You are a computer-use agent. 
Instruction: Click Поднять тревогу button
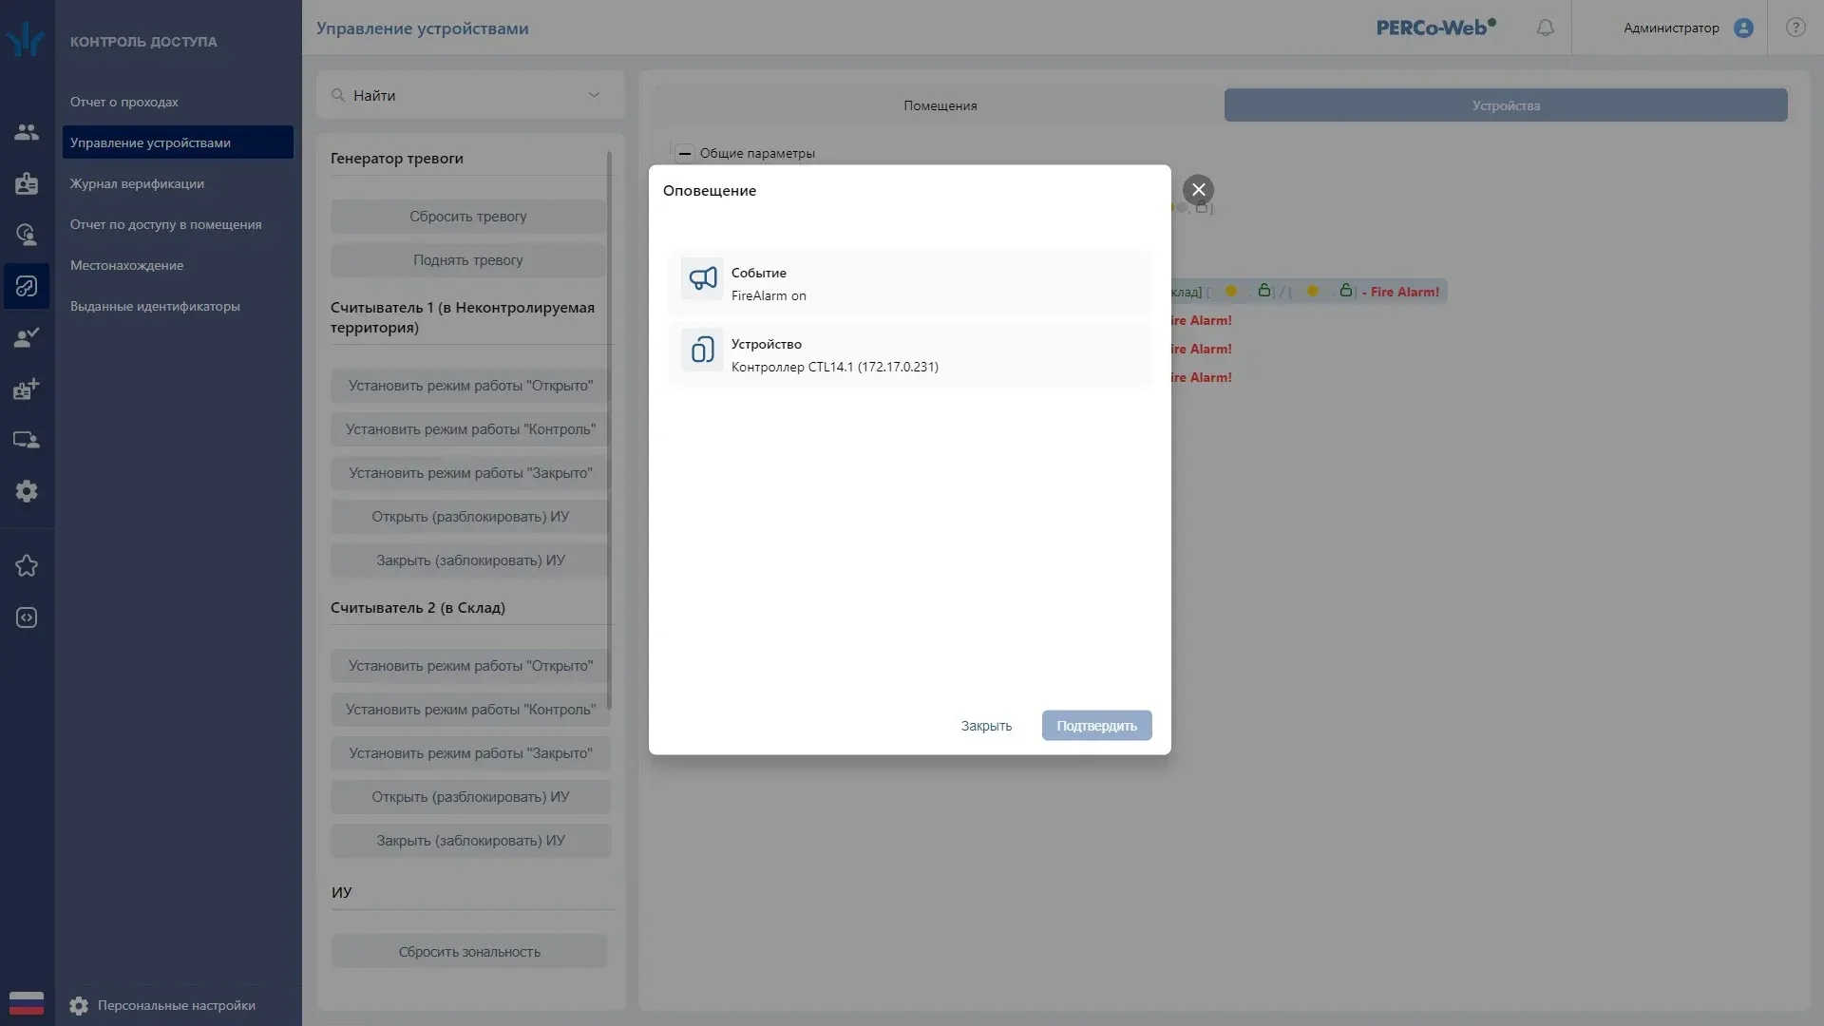(x=468, y=260)
